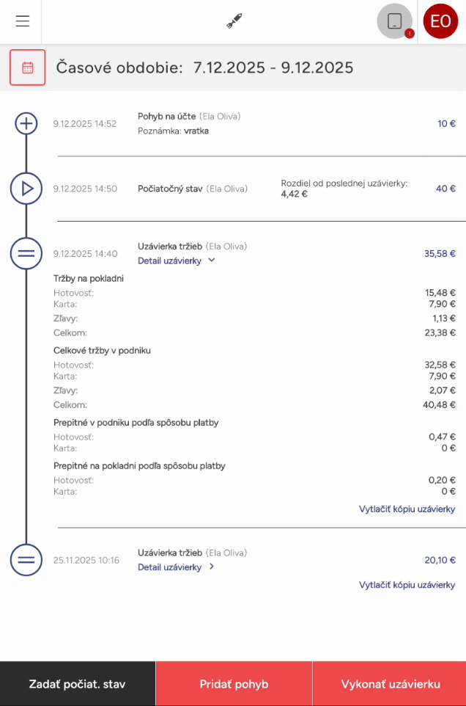466x706 pixels.
Task: Click the equals icon for 9.12.2025 Uzávierka
Action: coord(26,254)
